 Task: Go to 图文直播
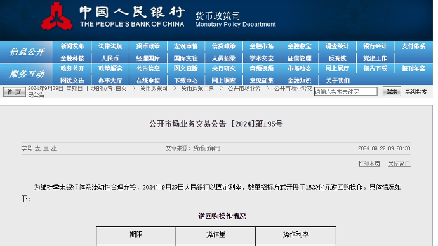(x=186, y=68)
